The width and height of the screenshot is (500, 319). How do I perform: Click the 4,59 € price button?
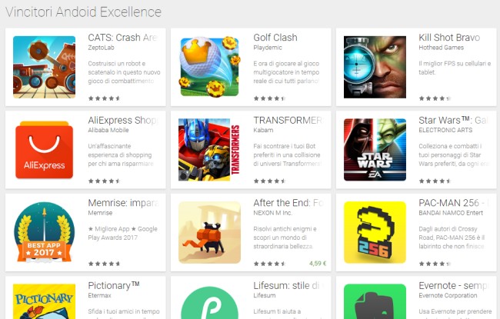(318, 264)
